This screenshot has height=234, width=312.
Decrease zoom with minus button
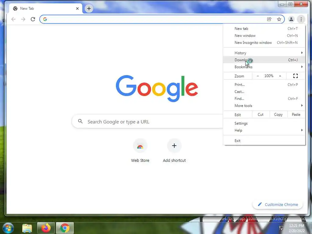(258, 76)
